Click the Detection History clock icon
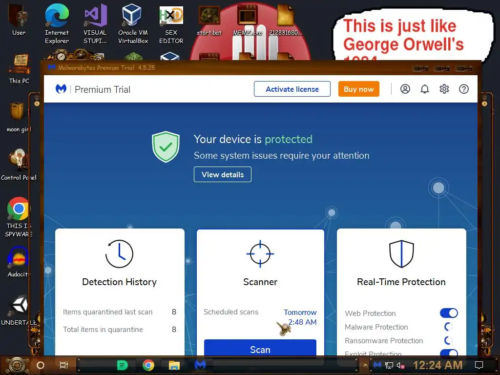The height and width of the screenshot is (375, 500). tap(119, 254)
